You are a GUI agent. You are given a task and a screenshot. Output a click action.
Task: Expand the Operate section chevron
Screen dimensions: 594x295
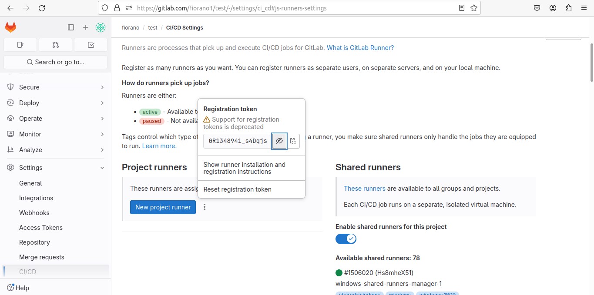[x=102, y=119]
